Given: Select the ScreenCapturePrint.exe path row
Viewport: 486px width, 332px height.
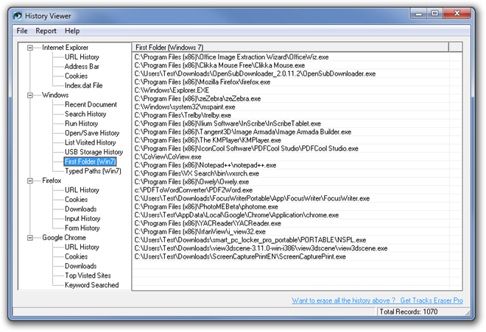Looking at the screenshot, I should pos(291,257).
